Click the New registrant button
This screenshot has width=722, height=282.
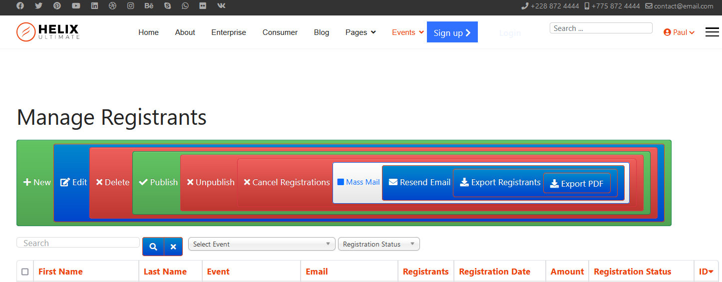click(x=37, y=183)
